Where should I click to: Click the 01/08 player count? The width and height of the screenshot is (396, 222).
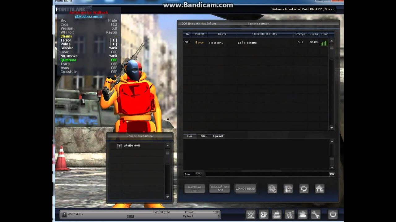pos(314,42)
